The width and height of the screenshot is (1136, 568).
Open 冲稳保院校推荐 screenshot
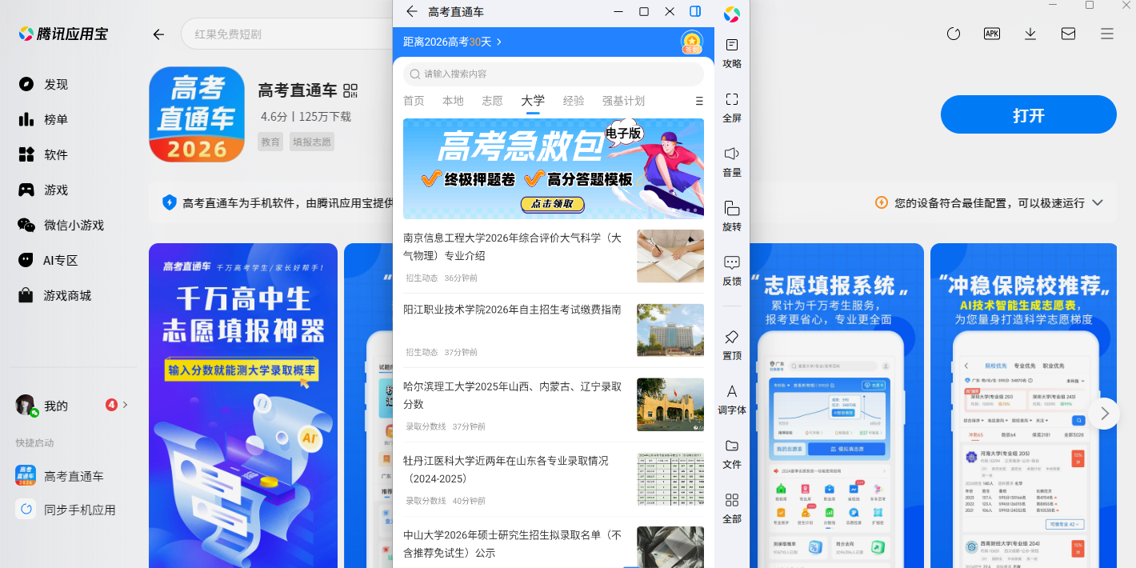(1023, 406)
